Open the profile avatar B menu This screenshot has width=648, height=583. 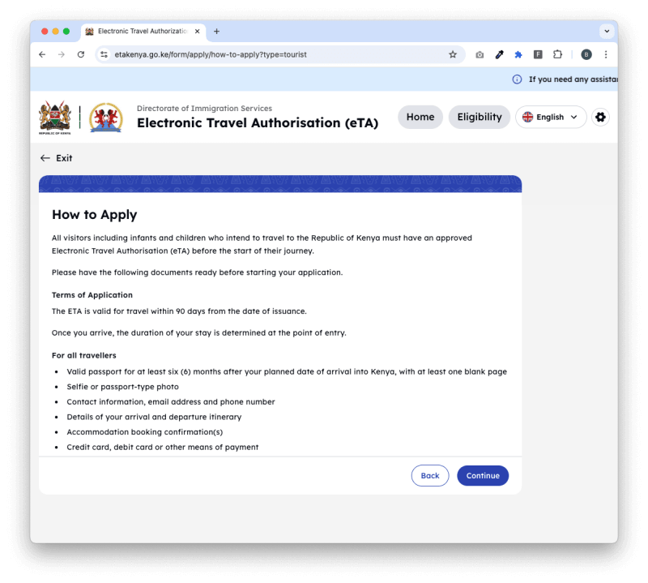[x=586, y=54]
